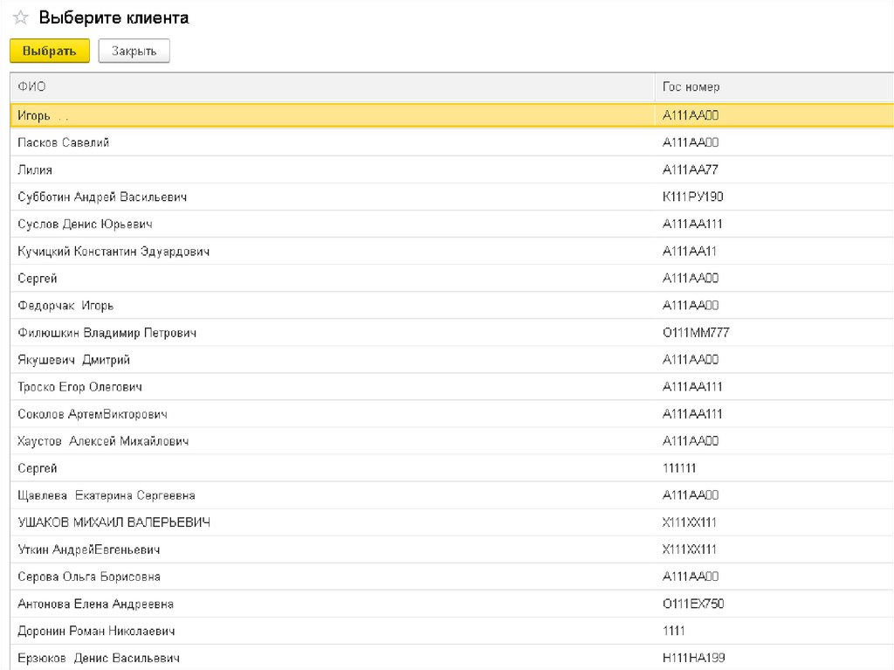Select Доронин Роман Николаевич
The image size is (894, 670).
(x=96, y=631)
